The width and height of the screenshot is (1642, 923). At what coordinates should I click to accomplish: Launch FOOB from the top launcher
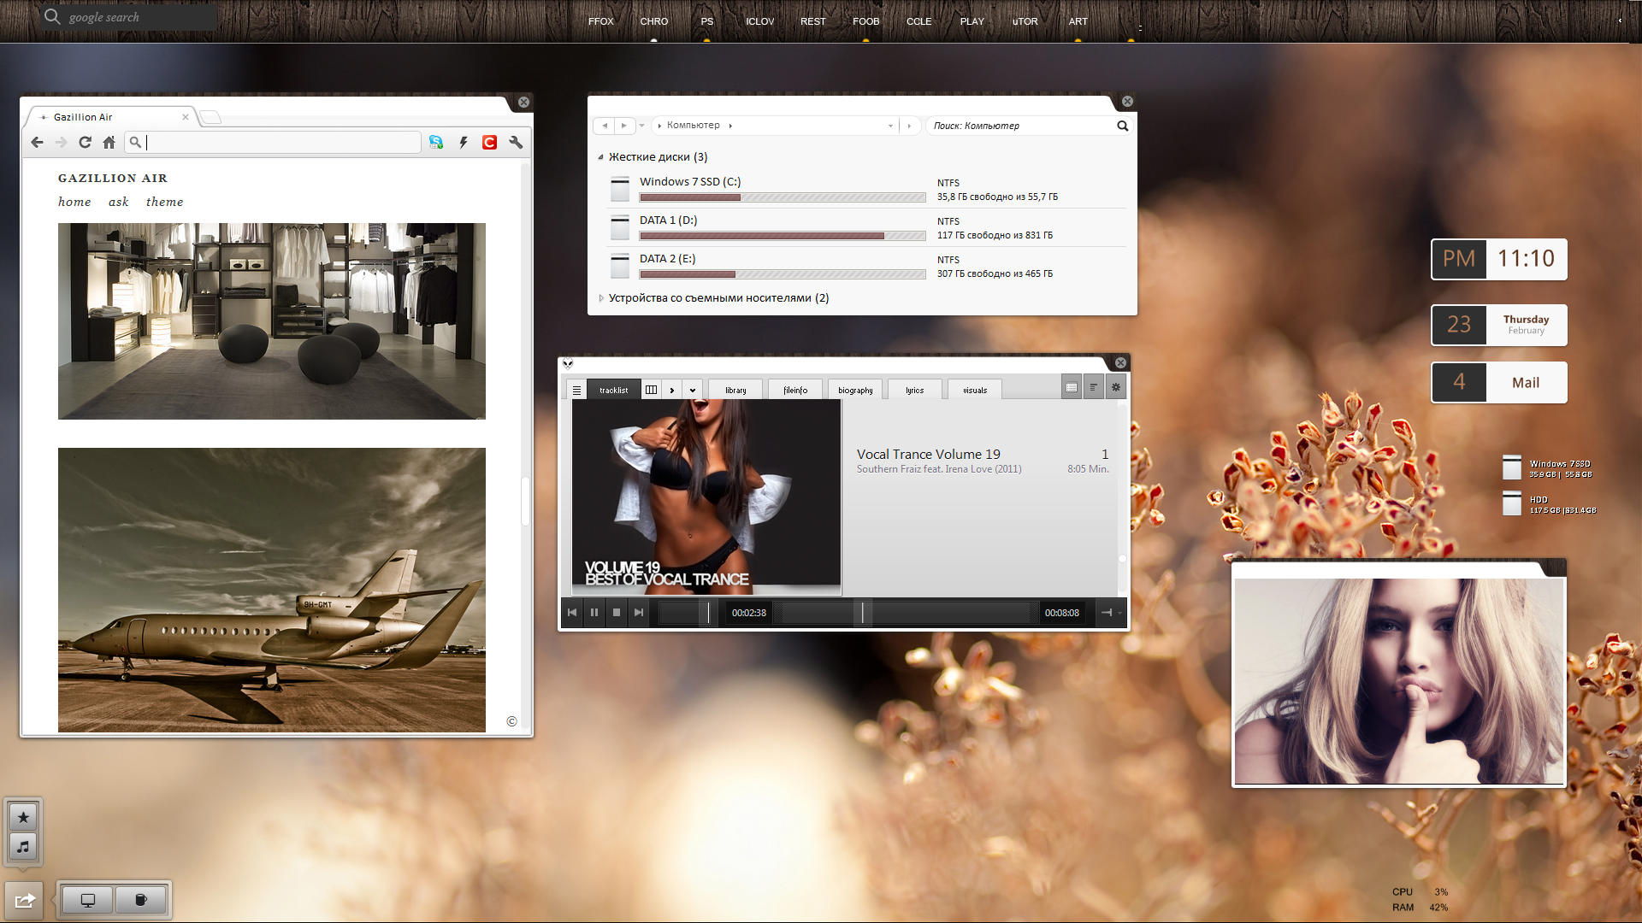[x=866, y=21]
